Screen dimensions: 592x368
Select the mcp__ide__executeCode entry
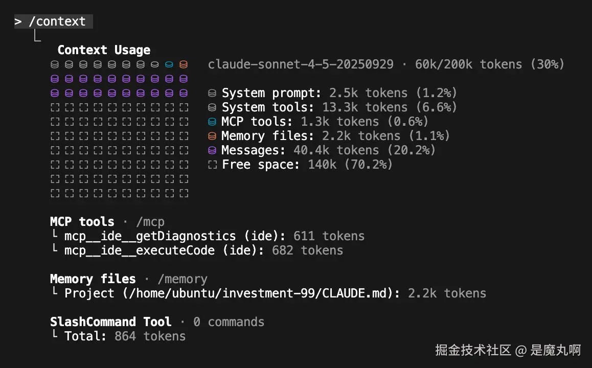click(x=139, y=250)
